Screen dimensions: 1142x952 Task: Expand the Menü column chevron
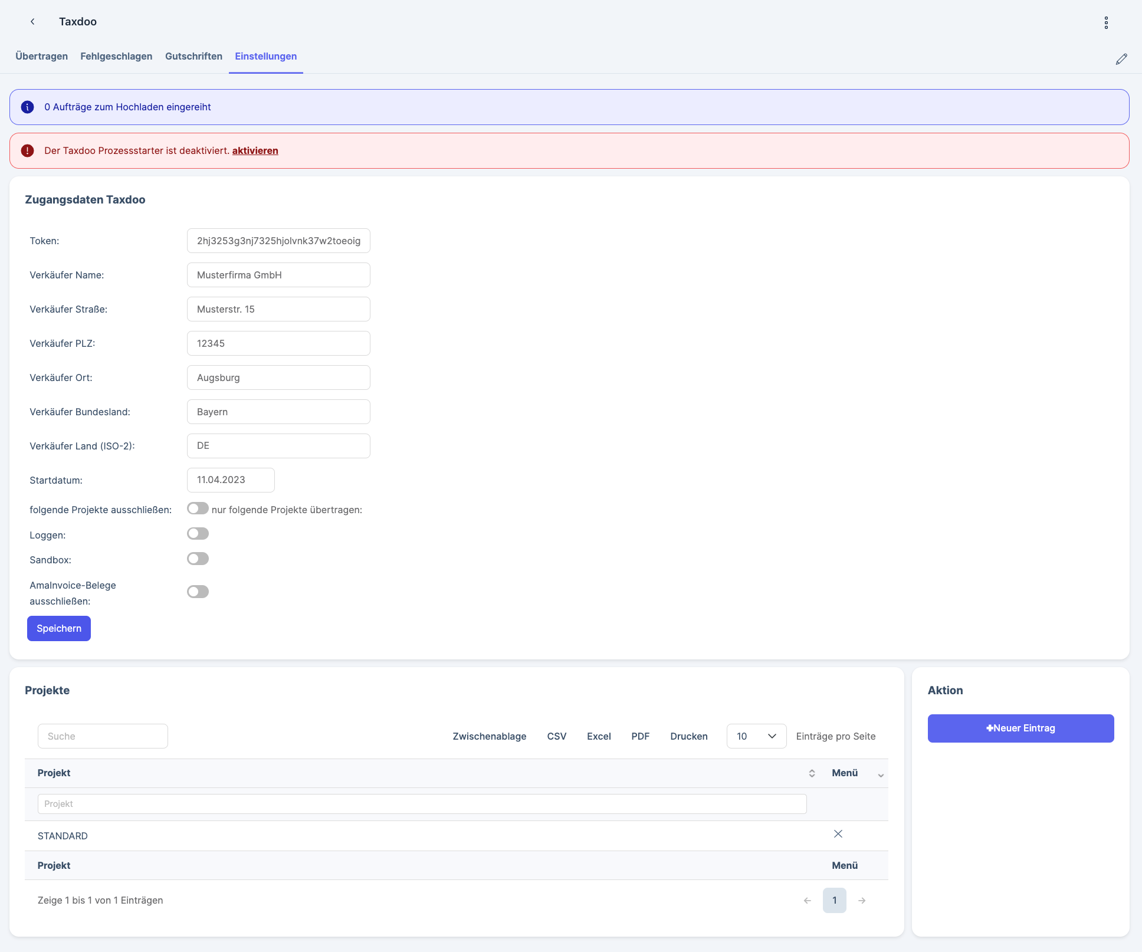[x=881, y=775]
